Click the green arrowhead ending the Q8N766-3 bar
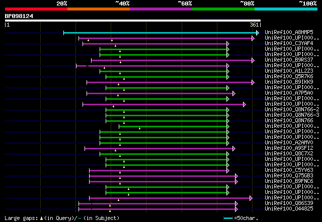 (228, 116)
